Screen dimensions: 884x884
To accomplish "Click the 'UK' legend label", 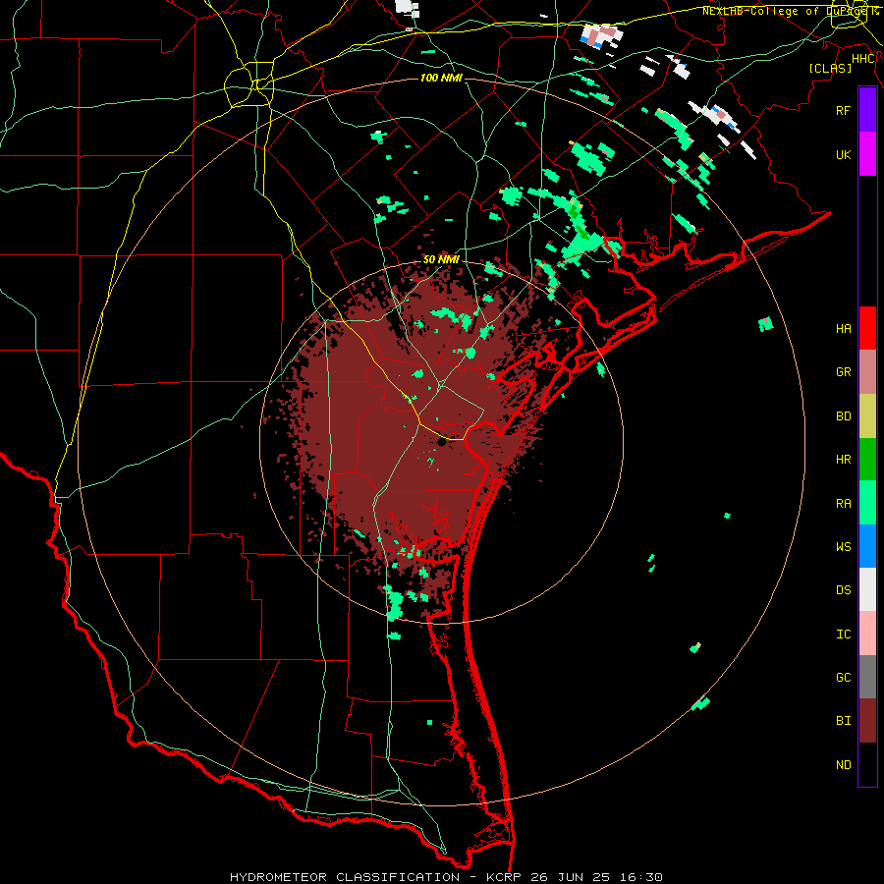I will pyautogui.click(x=843, y=154).
